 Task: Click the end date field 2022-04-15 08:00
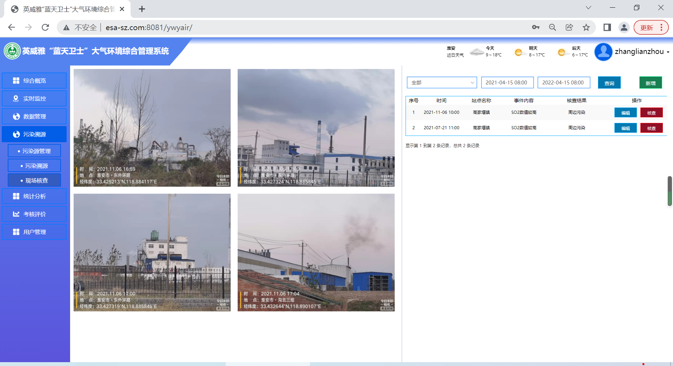point(564,83)
